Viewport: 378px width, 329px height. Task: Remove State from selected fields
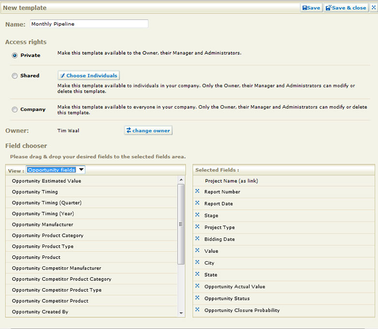[197, 274]
